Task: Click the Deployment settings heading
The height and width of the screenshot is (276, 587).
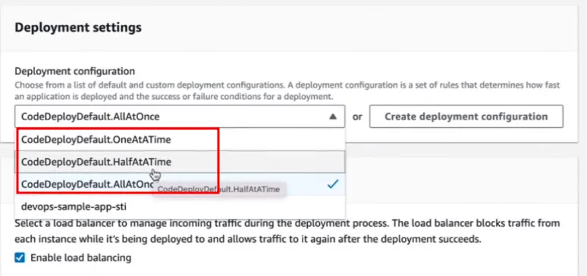Action: [x=78, y=27]
